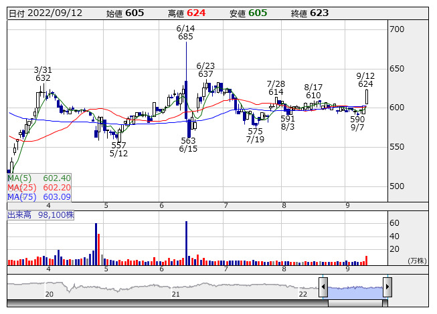The height and width of the screenshot is (314, 437).
Task: Click the MA(25) legend value 602.20
Action: point(57,188)
